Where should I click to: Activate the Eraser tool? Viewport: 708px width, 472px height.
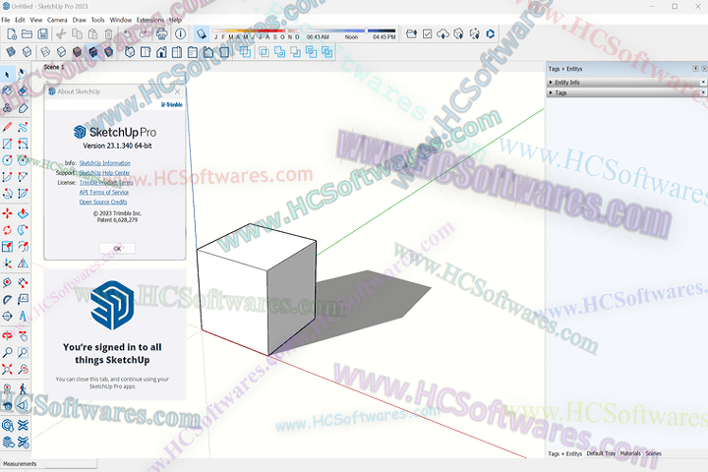pos(23,90)
